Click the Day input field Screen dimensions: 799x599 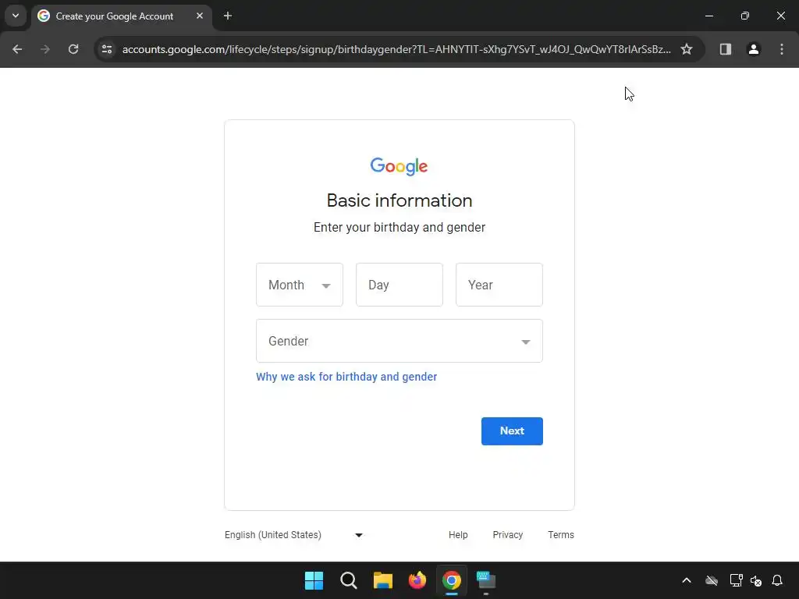click(399, 285)
